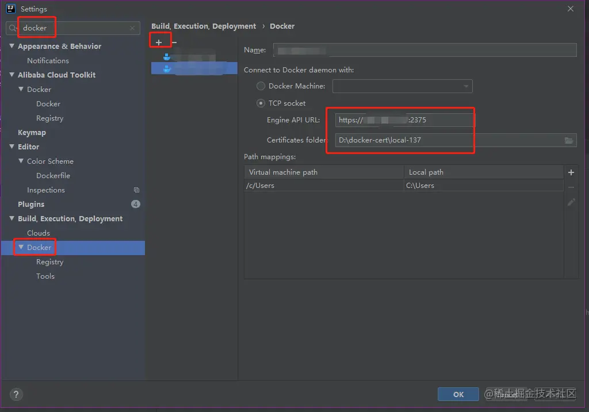Image resolution: width=589 pixels, height=412 pixels.
Task: Add a new Docker configuration with plus icon
Action: [159, 43]
